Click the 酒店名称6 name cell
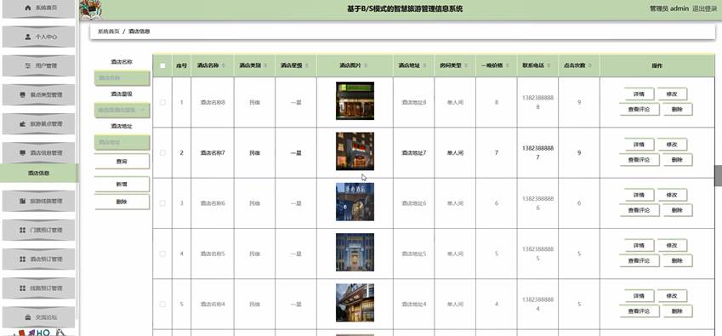 [213, 203]
